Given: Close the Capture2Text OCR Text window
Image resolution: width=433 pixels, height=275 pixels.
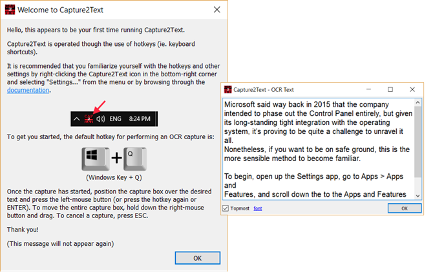Looking at the screenshot, I should click(x=412, y=89).
